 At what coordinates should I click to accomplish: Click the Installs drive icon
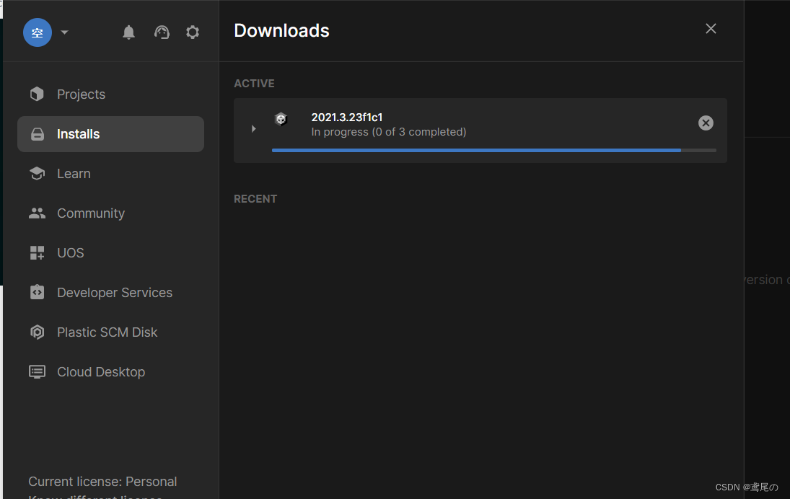click(x=38, y=134)
